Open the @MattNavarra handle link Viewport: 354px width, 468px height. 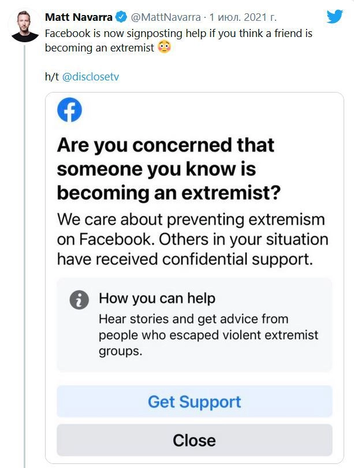point(159,17)
